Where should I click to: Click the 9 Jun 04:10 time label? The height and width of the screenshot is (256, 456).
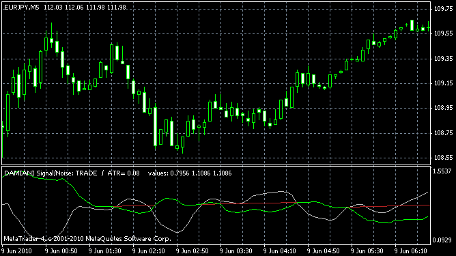tap(279, 251)
